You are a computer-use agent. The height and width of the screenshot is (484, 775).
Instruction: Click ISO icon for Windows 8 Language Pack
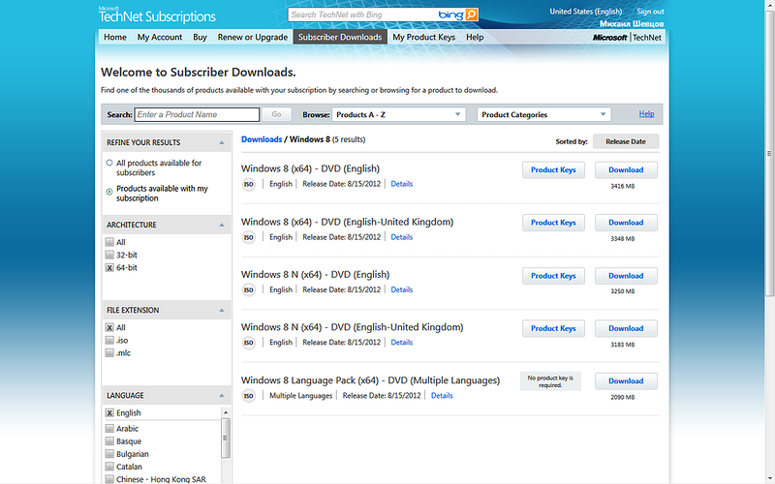(249, 396)
